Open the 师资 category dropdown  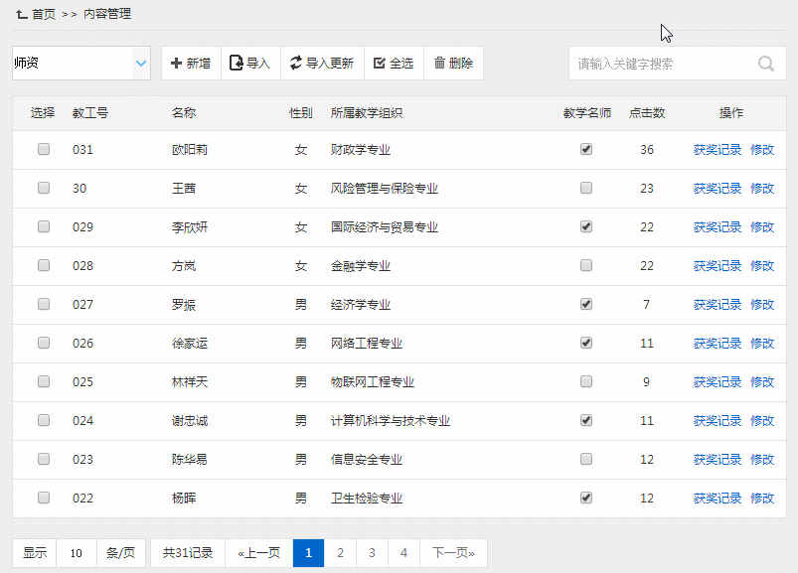81,64
